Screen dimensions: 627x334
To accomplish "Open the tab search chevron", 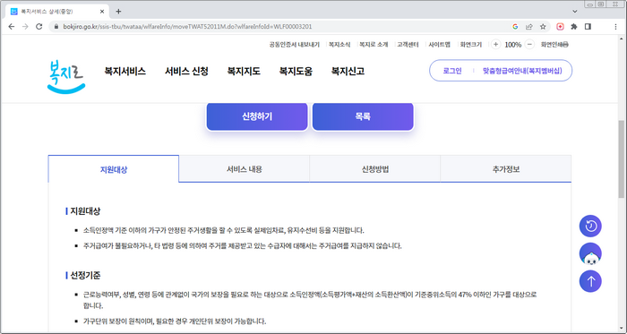I will [x=575, y=11].
